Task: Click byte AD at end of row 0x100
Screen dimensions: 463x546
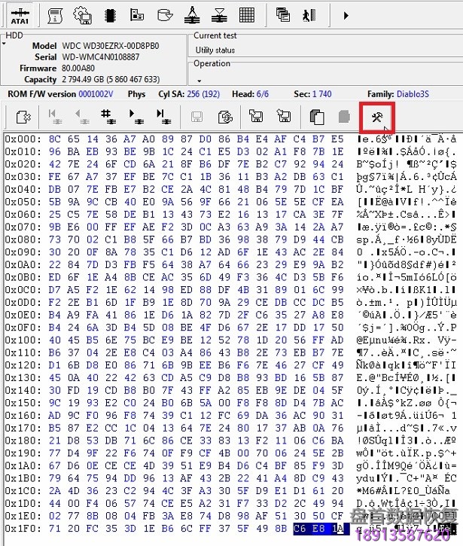Action: pos(337,340)
